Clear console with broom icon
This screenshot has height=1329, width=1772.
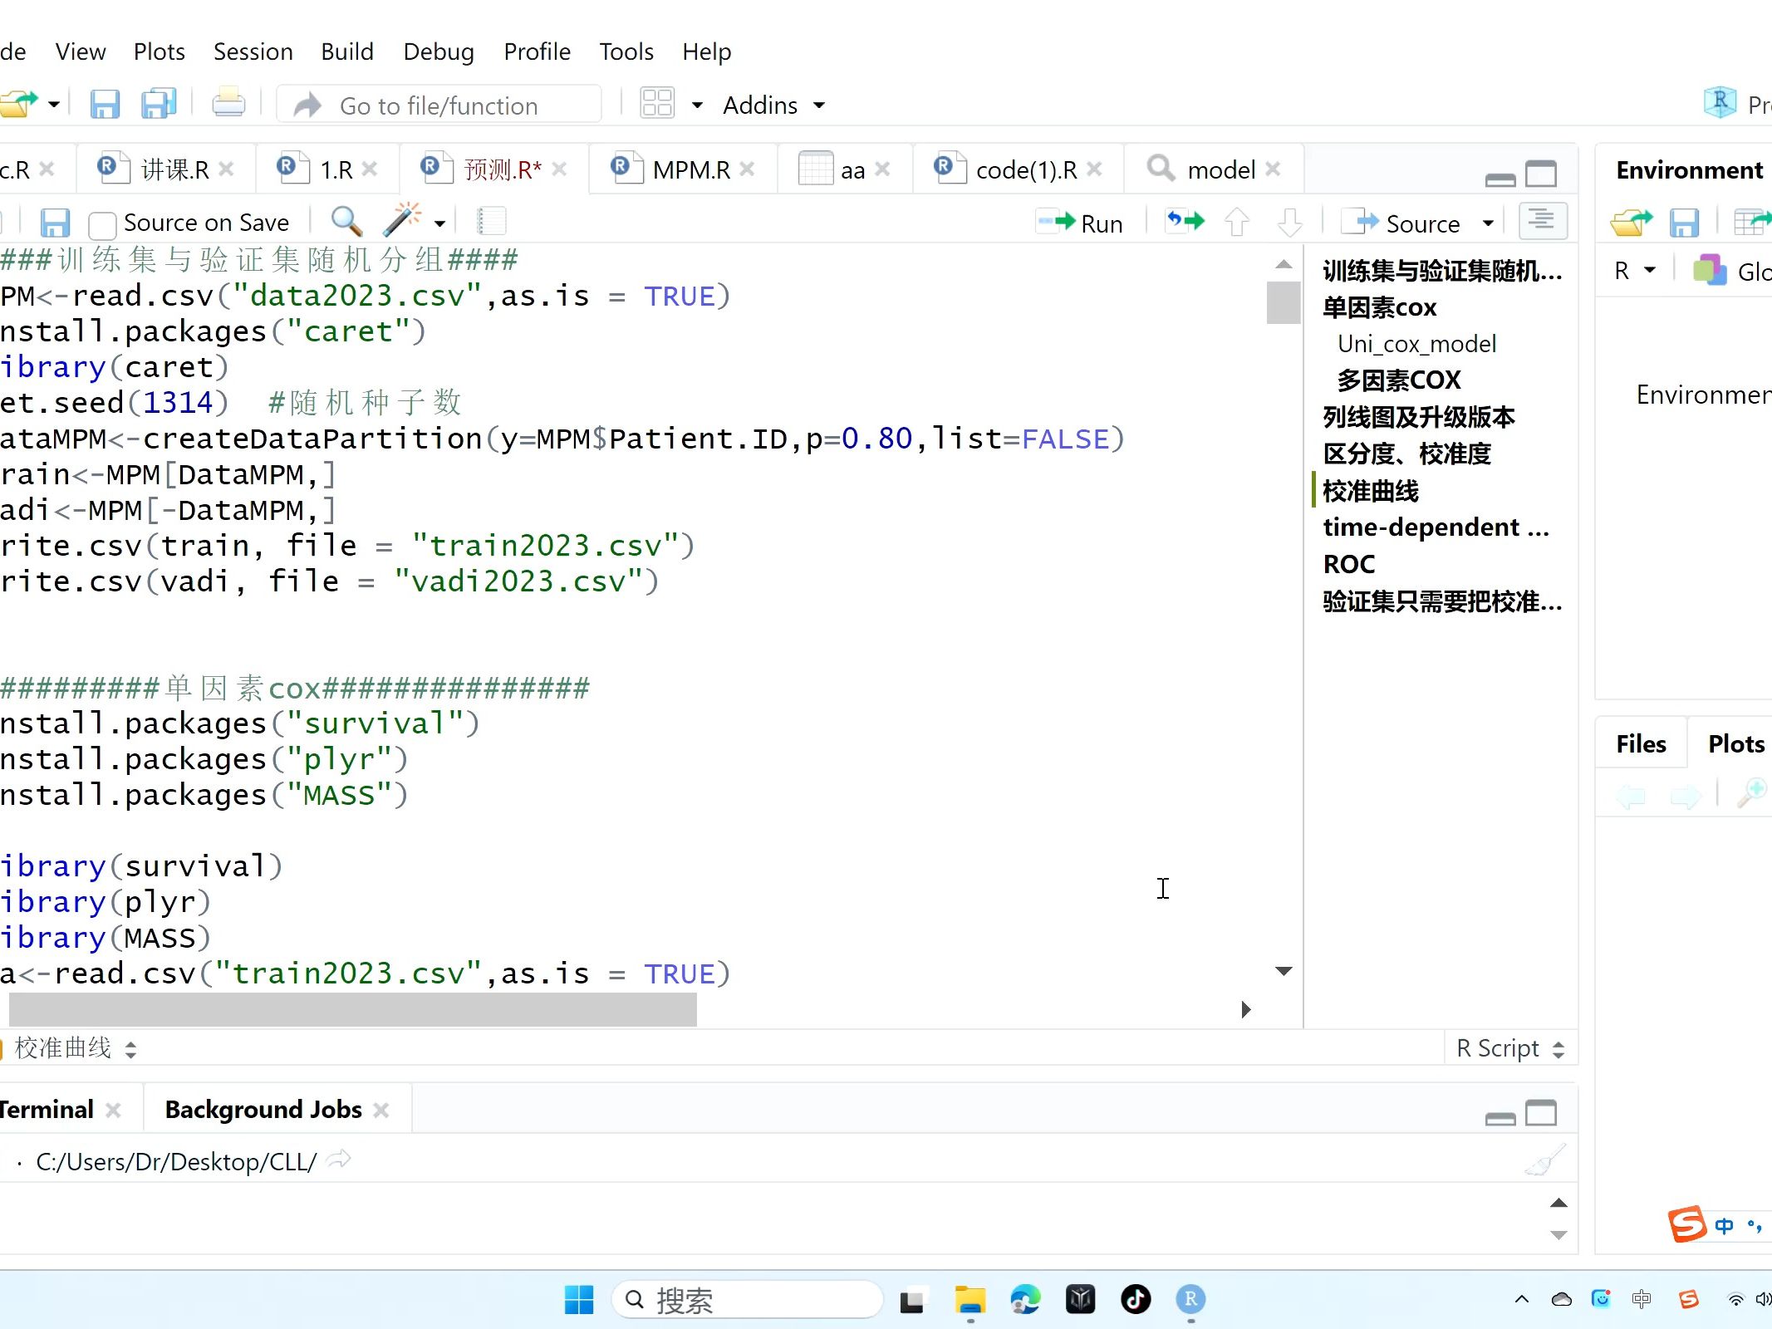coord(1544,1160)
